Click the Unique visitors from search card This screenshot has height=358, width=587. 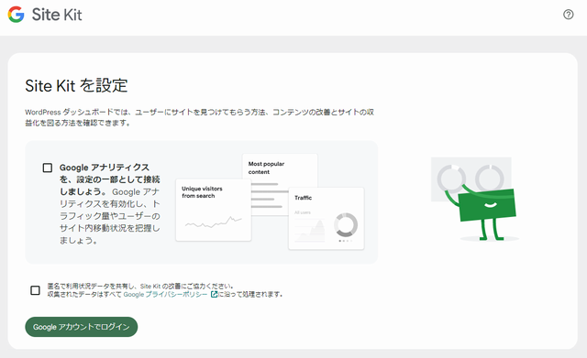[214, 210]
